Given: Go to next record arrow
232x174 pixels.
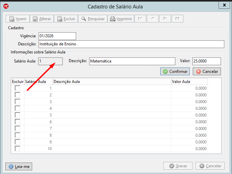Looking at the screenshot, I should pos(165,19).
